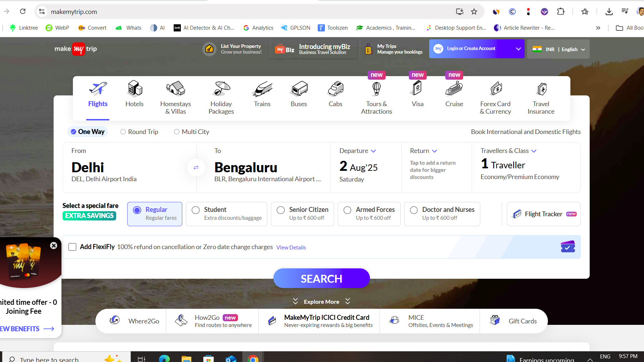Open How2Go route icon
The image size is (644, 362).
181,321
